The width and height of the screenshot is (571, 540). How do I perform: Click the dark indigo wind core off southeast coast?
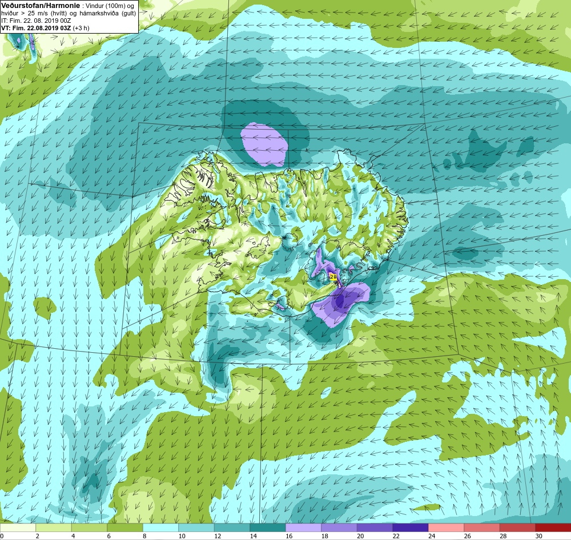tap(340, 301)
